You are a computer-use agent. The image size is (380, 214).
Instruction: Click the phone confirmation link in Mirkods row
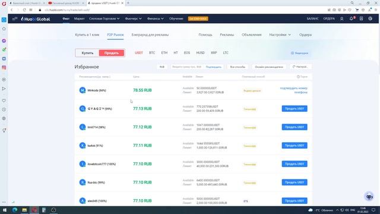(x=294, y=90)
